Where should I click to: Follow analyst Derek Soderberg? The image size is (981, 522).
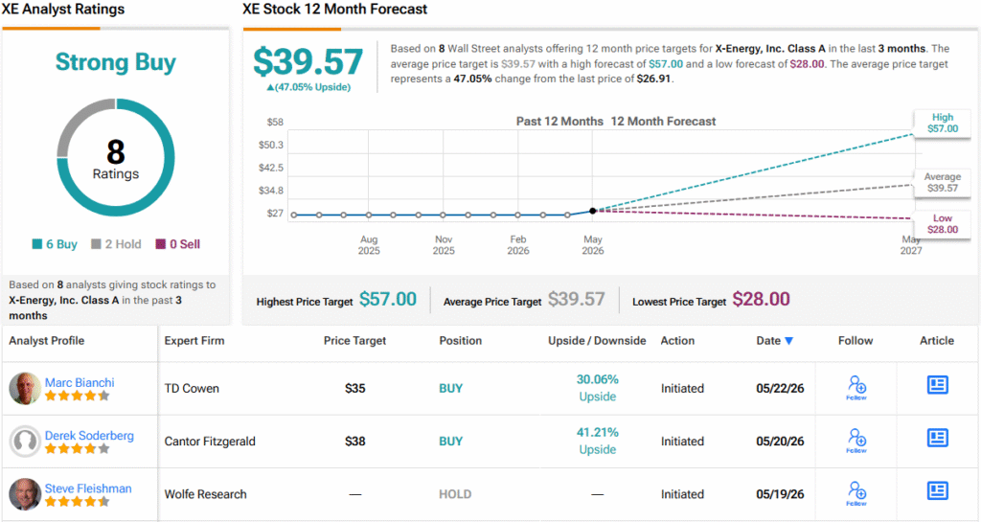pos(856,441)
